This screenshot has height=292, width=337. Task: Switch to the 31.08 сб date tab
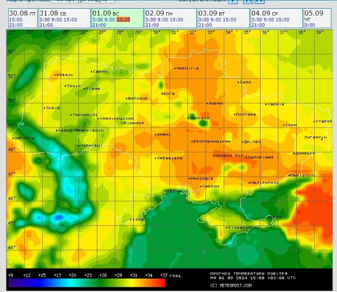tap(51, 12)
